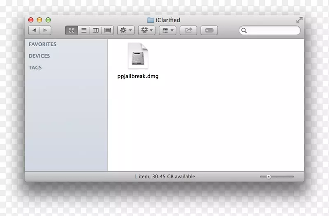
Task: Minimize the window with the yellow button
Action: [39, 20]
